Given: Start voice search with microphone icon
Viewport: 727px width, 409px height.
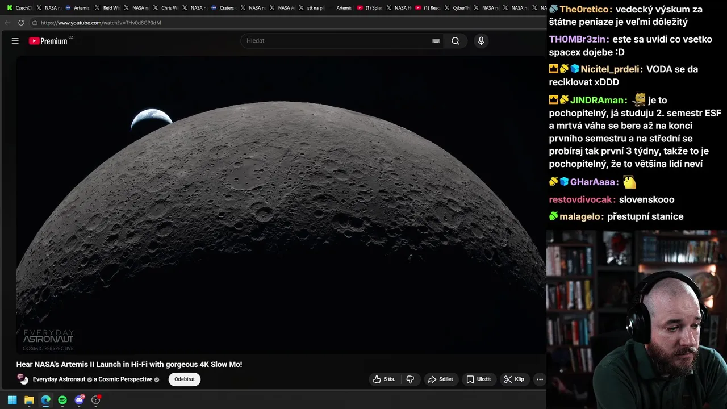Looking at the screenshot, I should (x=481, y=41).
